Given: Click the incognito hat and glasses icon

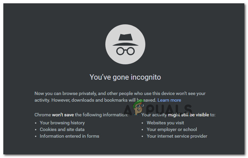Looking at the screenshot, I should [x=125, y=44].
